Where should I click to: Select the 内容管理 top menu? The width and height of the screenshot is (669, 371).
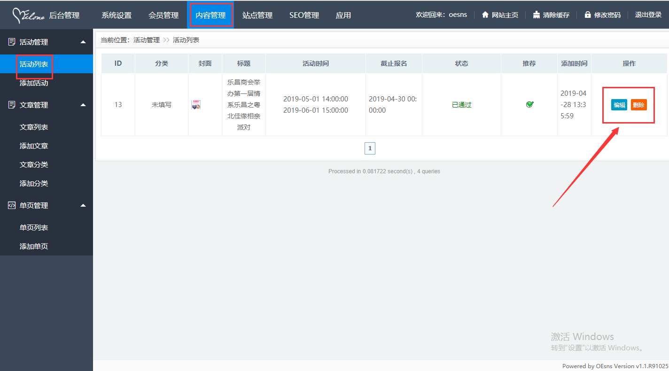pos(210,15)
